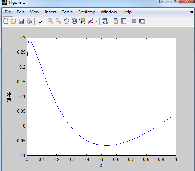Click the New Figure icon

point(6,21)
